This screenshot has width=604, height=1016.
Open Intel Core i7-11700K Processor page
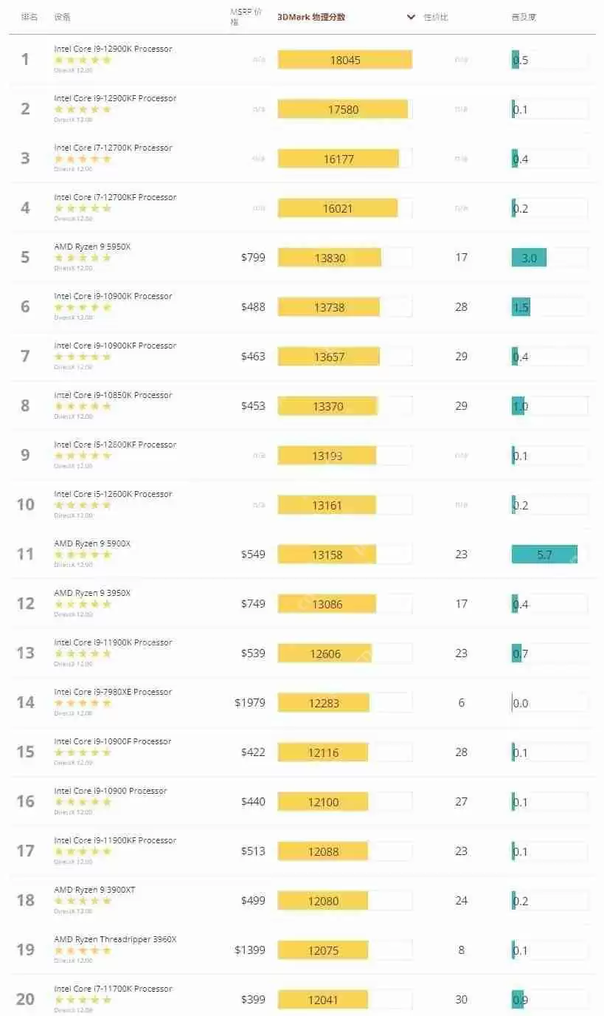[x=113, y=989]
